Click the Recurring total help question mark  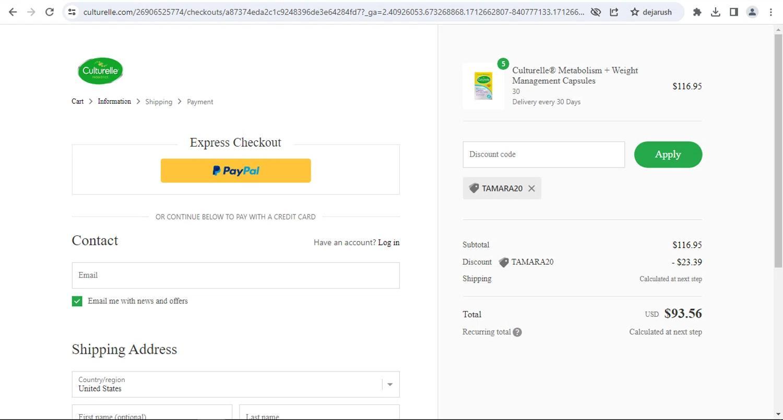[x=517, y=332]
